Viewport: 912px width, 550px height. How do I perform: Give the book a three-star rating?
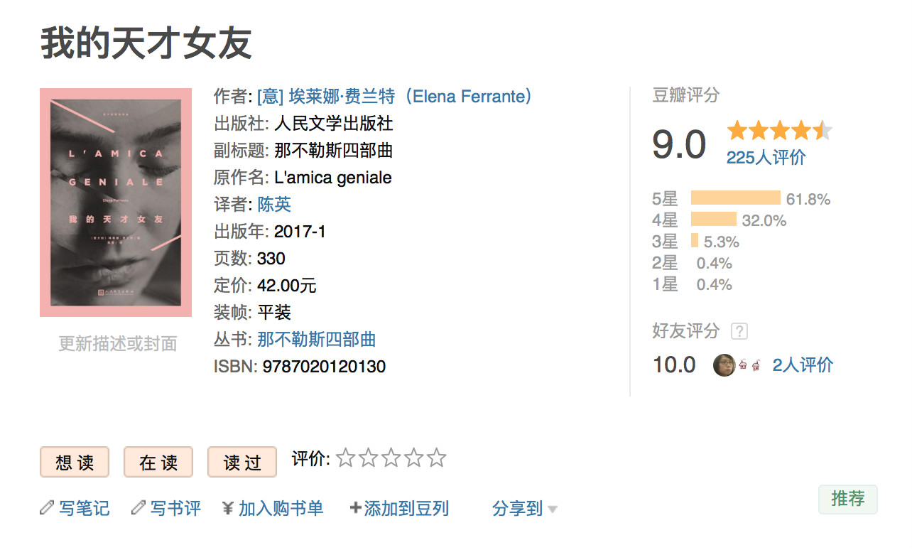391,458
